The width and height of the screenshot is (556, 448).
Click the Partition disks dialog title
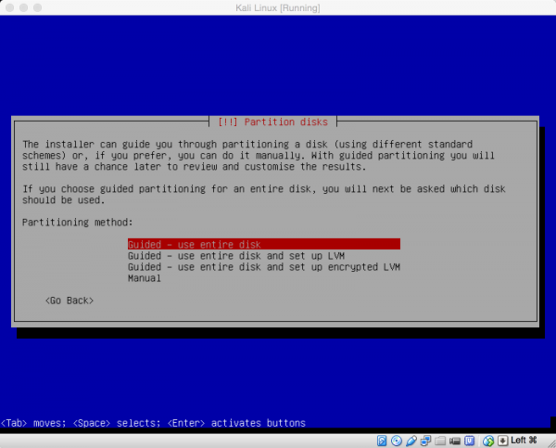(273, 122)
